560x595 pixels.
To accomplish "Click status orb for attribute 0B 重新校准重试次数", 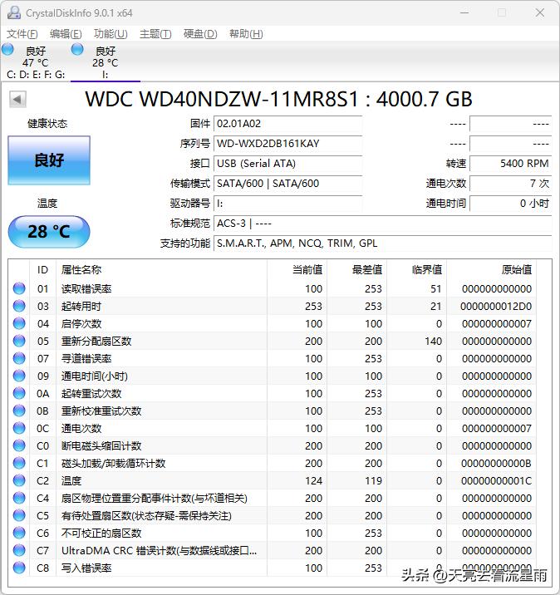I will tap(19, 411).
